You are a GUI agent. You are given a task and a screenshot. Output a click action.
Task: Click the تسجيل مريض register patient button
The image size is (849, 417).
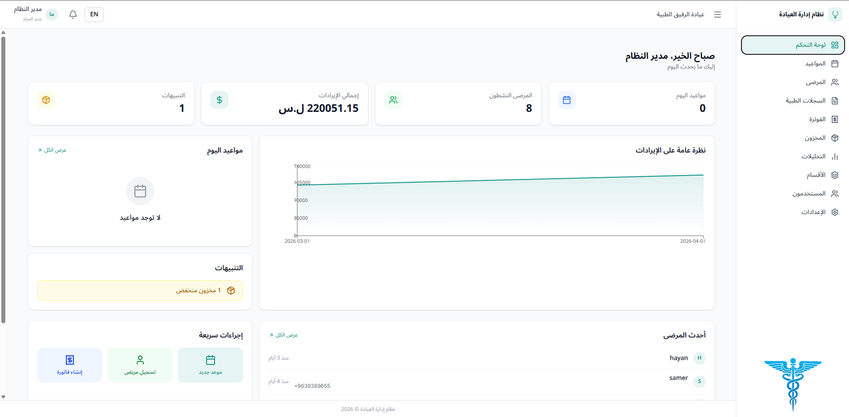point(140,365)
